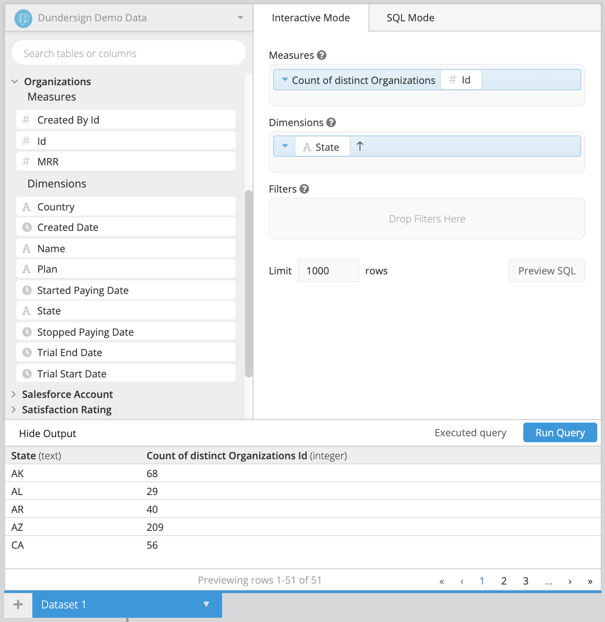Screen dimensions: 605x622
Task: Go to next page with single-right arrow
Action: click(570, 581)
